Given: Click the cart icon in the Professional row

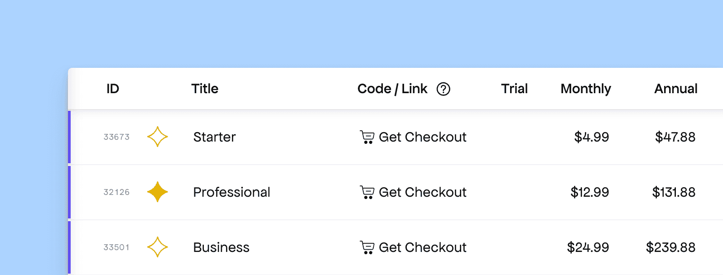Looking at the screenshot, I should [x=367, y=192].
